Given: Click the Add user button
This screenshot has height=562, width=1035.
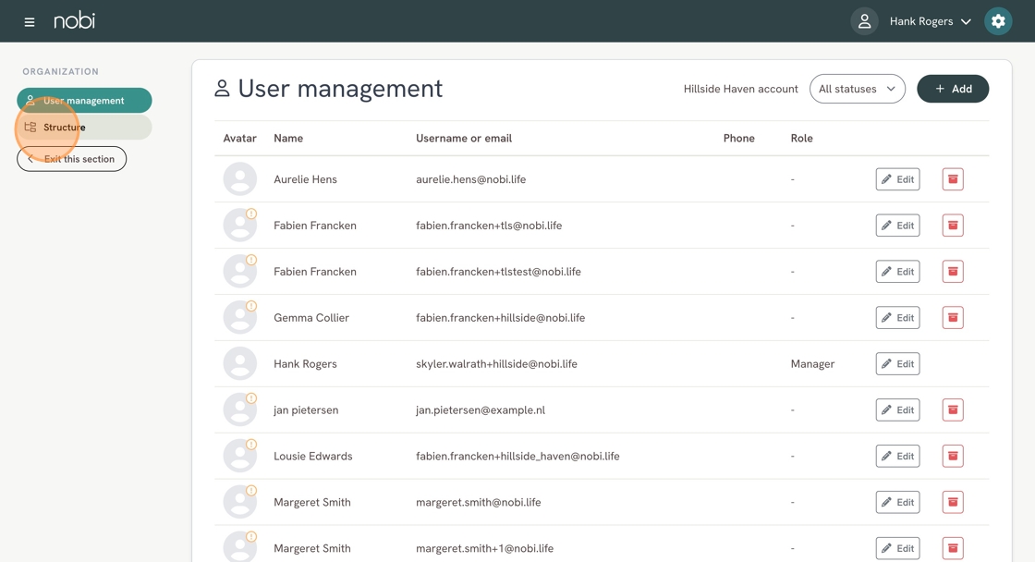Looking at the screenshot, I should click(953, 89).
